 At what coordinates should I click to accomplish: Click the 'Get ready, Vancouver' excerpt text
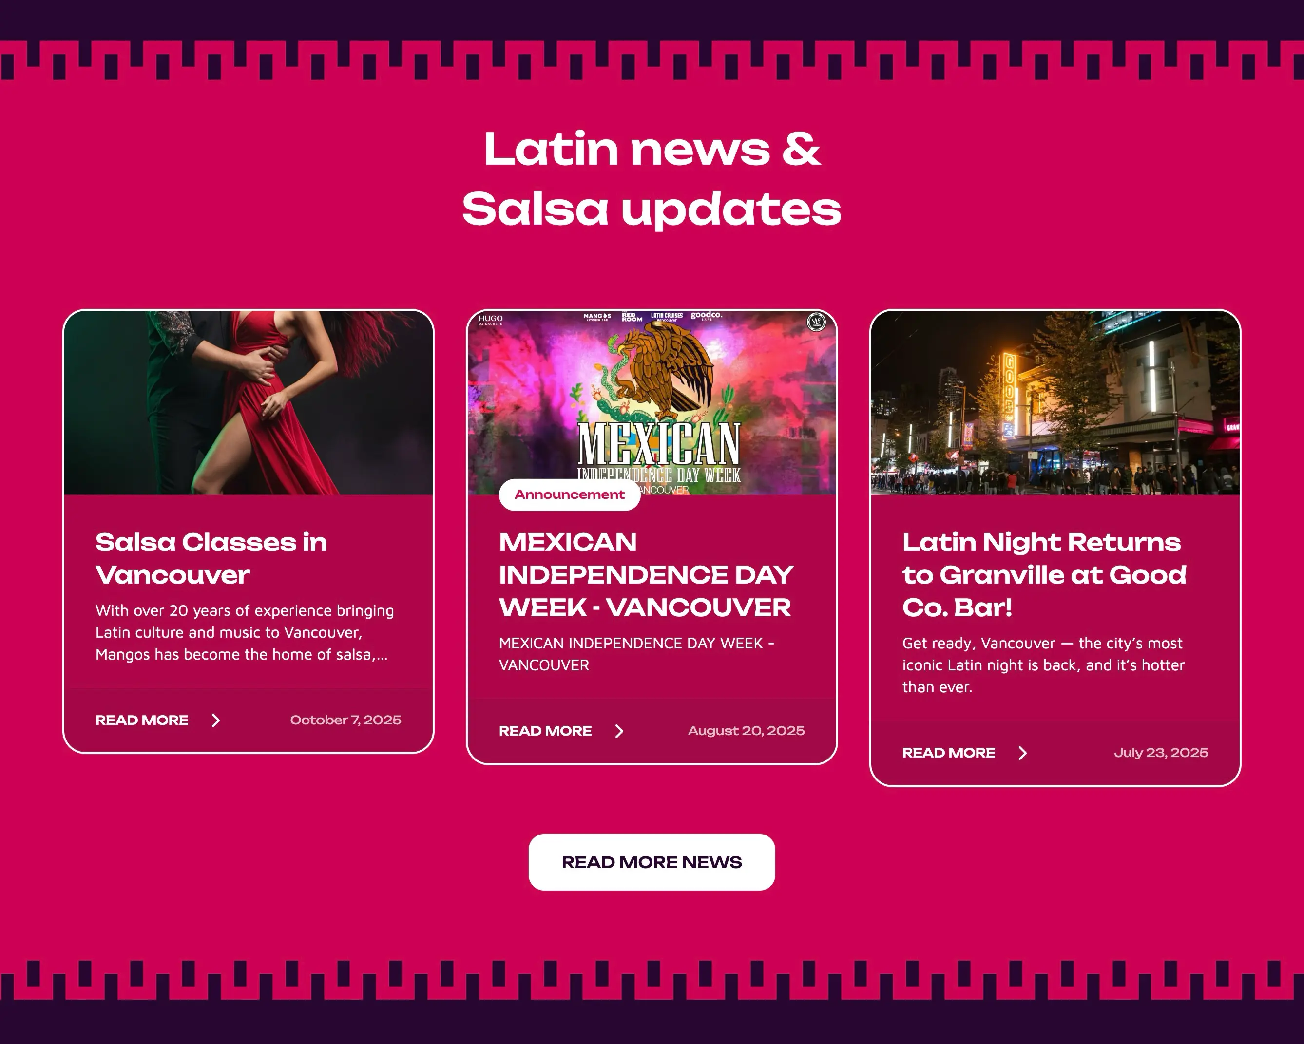coord(1043,665)
